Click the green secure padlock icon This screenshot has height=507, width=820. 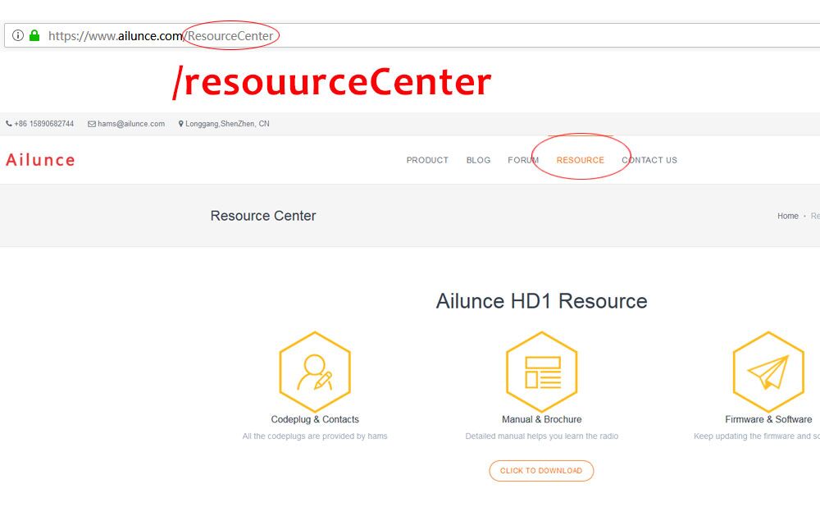(34, 35)
